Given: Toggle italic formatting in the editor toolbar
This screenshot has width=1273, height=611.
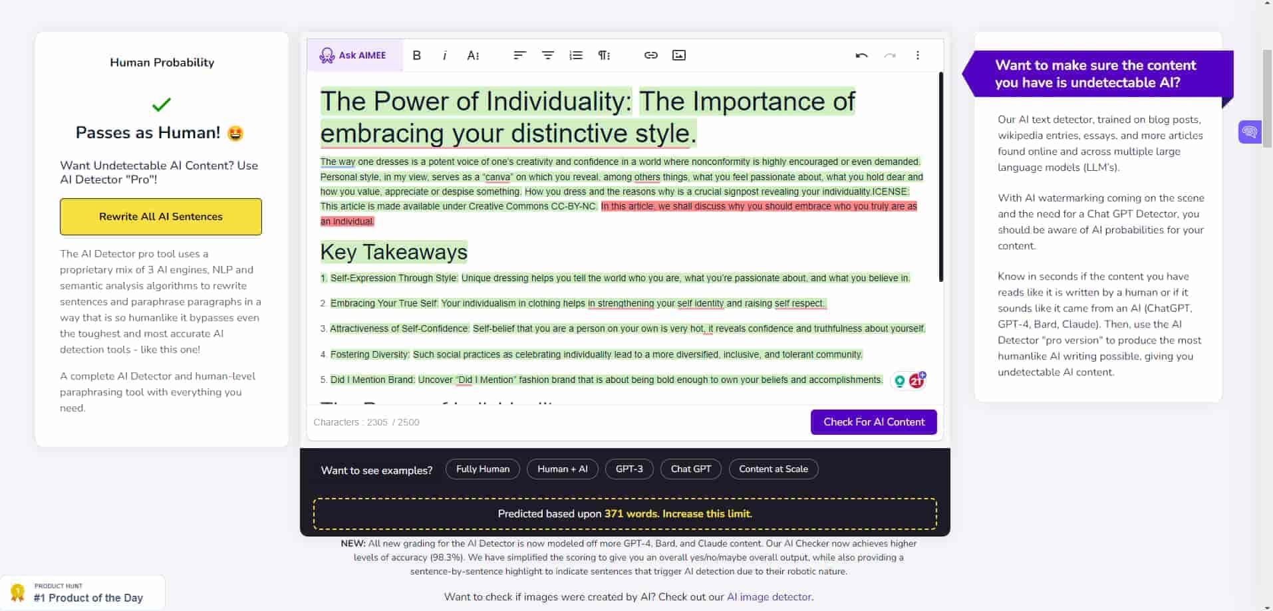Looking at the screenshot, I should (x=444, y=55).
